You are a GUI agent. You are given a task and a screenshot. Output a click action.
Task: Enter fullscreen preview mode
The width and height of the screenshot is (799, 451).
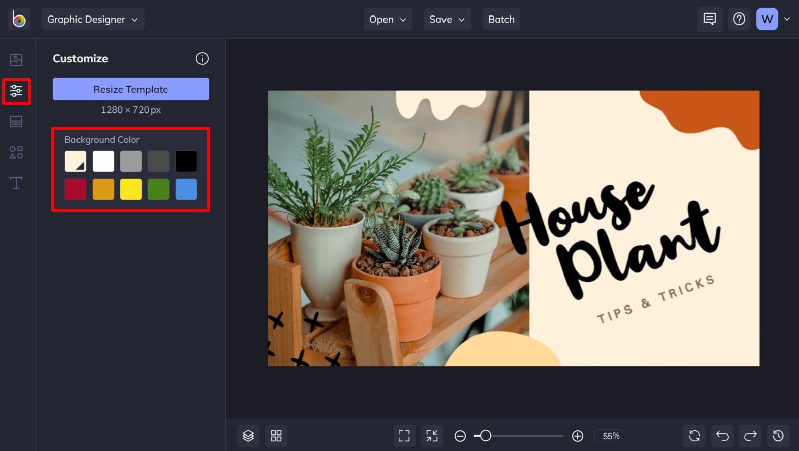click(404, 435)
